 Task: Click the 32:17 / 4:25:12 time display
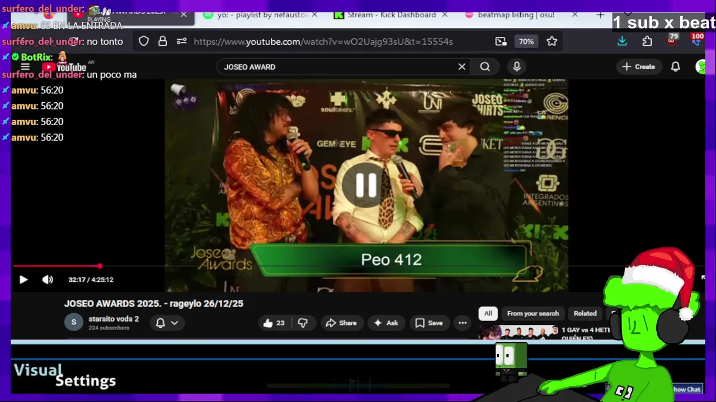point(91,280)
